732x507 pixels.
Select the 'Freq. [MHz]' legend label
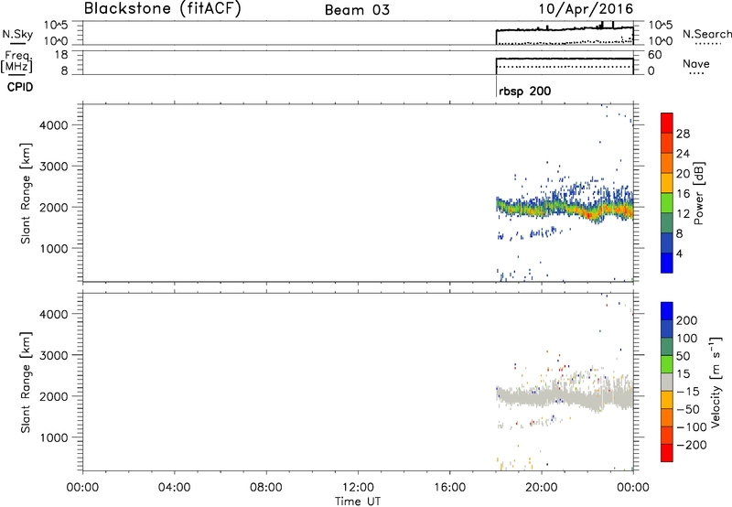[x=17, y=61]
